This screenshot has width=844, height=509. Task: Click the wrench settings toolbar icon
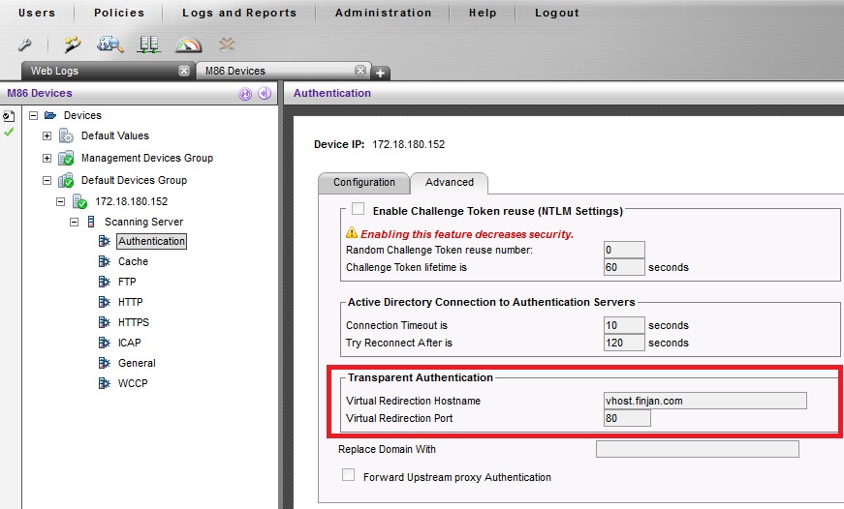[27, 45]
